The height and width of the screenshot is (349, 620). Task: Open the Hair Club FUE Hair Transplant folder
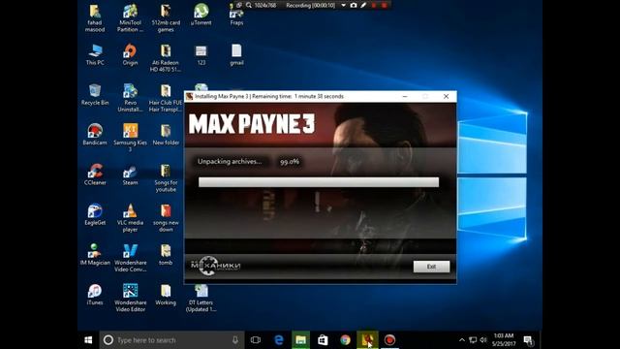(166, 98)
